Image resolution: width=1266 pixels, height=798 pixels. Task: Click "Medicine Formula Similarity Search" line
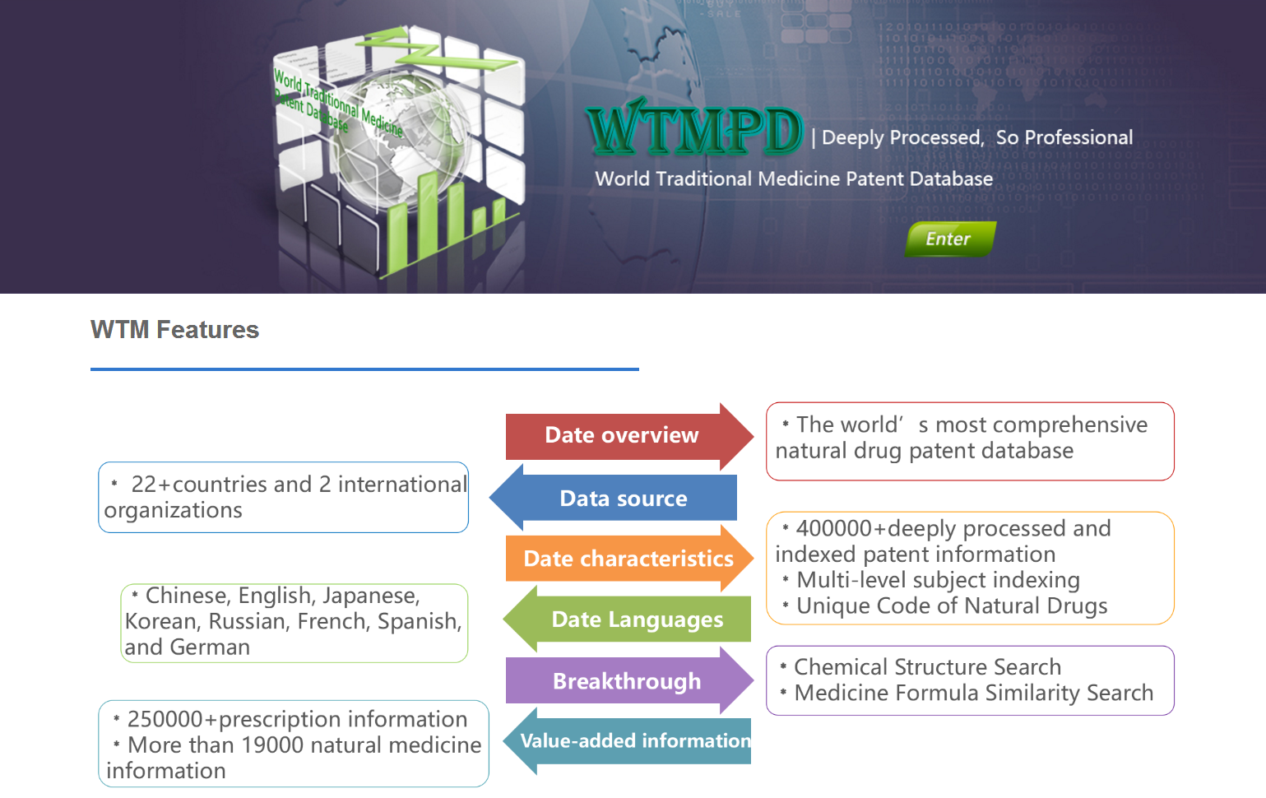[x=967, y=693]
